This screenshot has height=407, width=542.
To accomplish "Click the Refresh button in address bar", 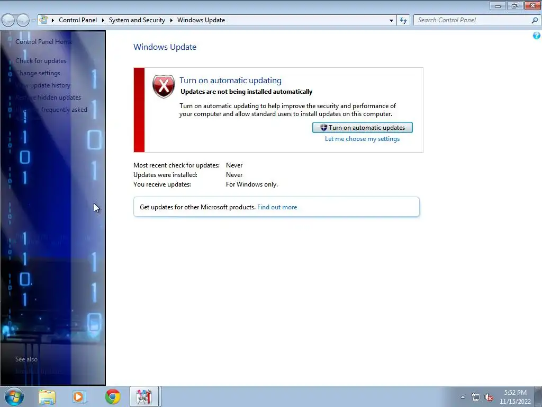I will point(403,21).
